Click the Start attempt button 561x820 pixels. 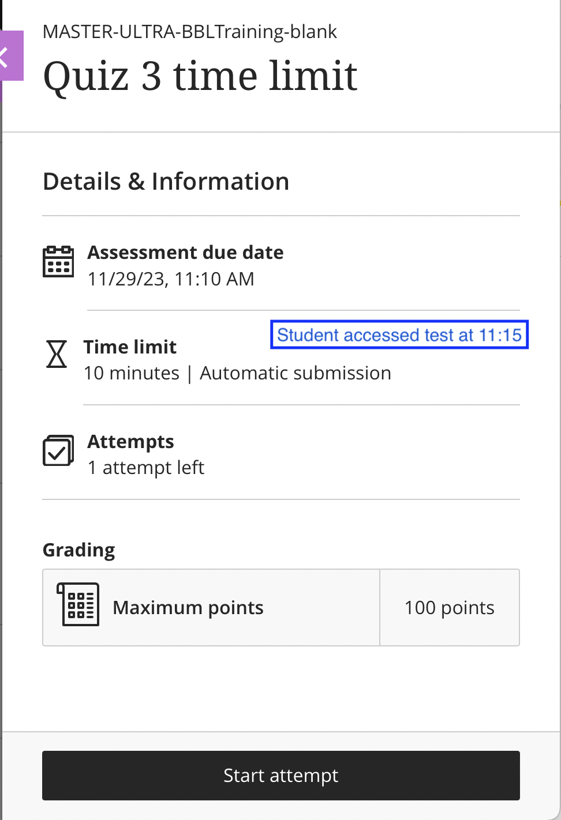click(280, 775)
